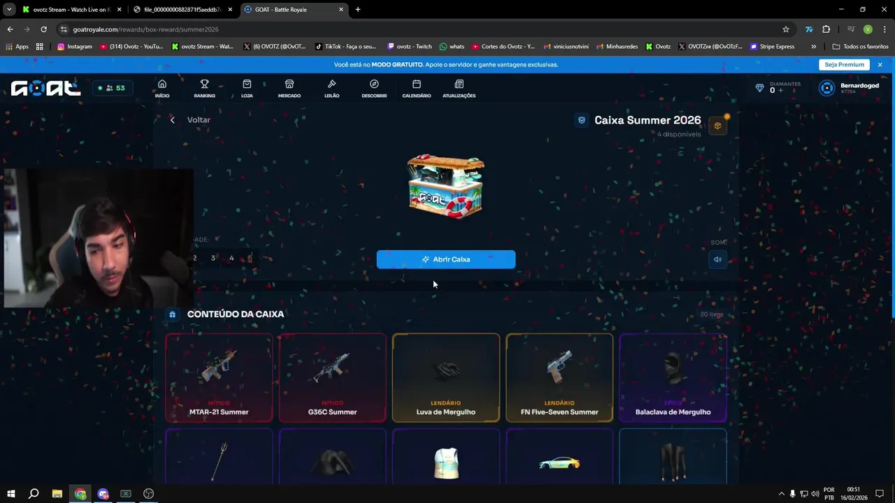Click the online players counter 53

(x=112, y=88)
